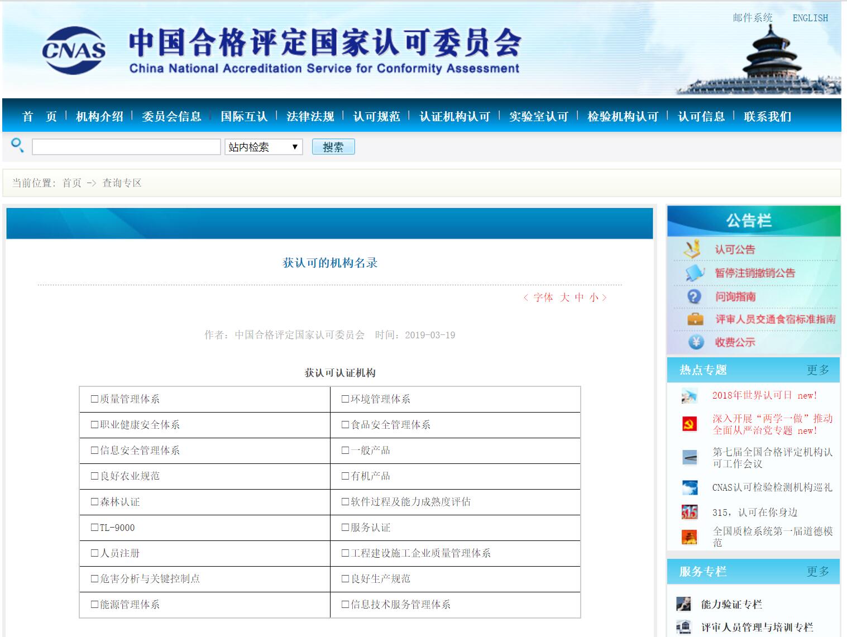
Task: Check the 环境管理体系 checkbox
Action: (x=345, y=399)
